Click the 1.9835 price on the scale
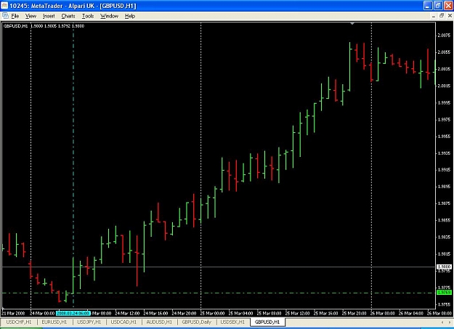454x329 pixels. (444, 237)
